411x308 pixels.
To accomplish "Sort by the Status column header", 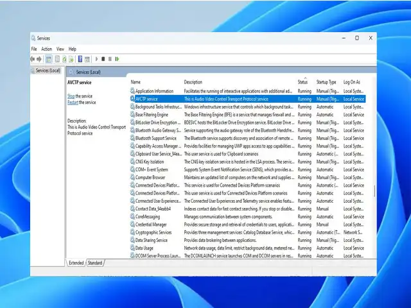I will click(x=302, y=82).
